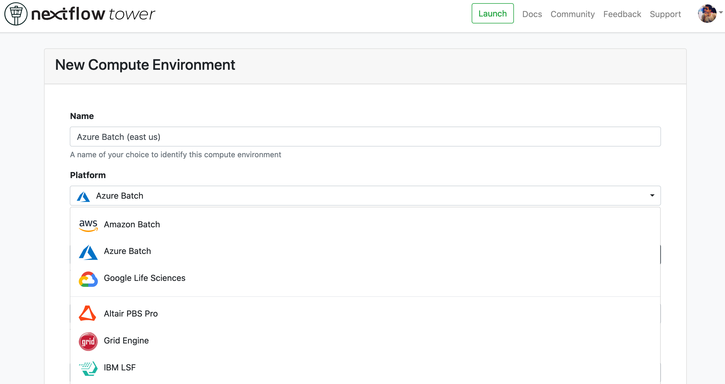This screenshot has height=384, width=725.
Task: Click the Google Cloud logo icon
Action: tap(88, 279)
